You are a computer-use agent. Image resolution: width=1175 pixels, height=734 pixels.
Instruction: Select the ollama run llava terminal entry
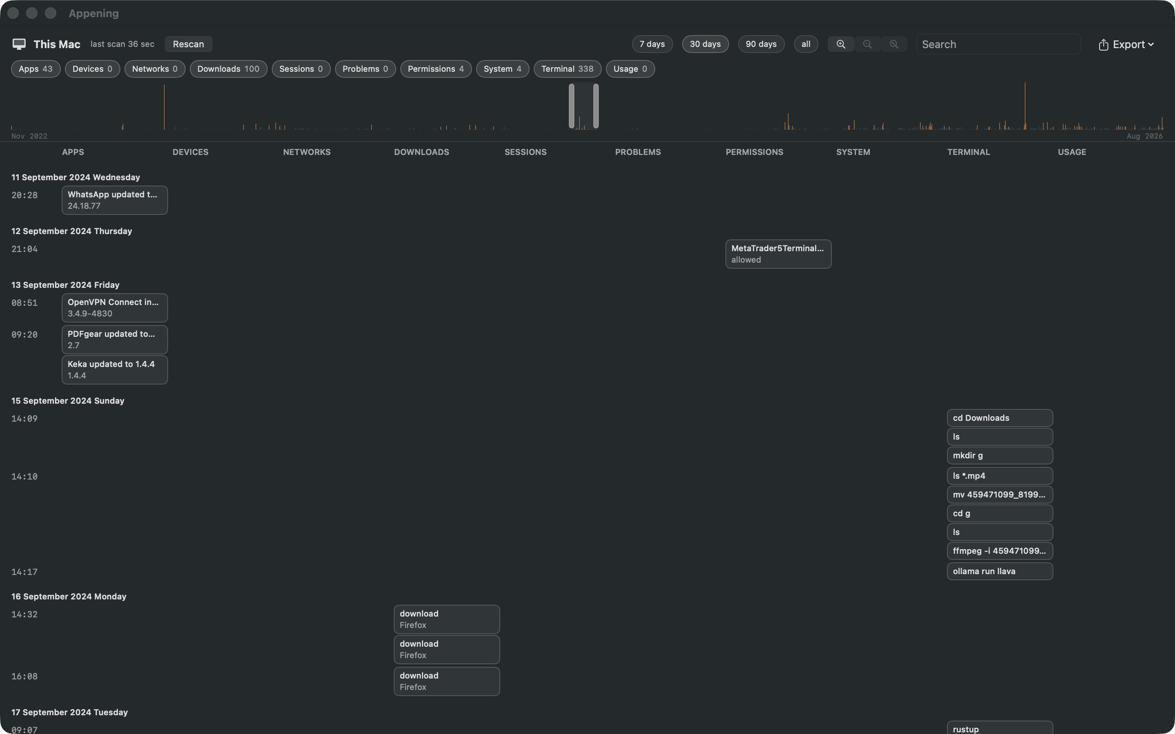coord(1000,571)
